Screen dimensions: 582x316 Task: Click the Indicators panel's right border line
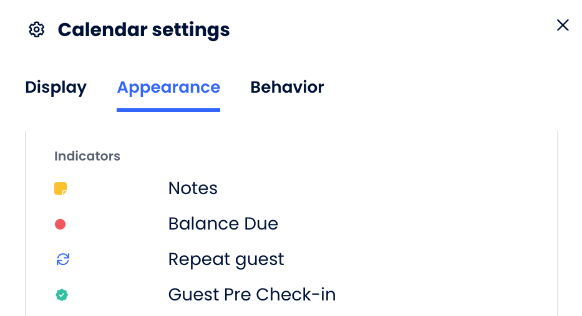[x=558, y=223]
